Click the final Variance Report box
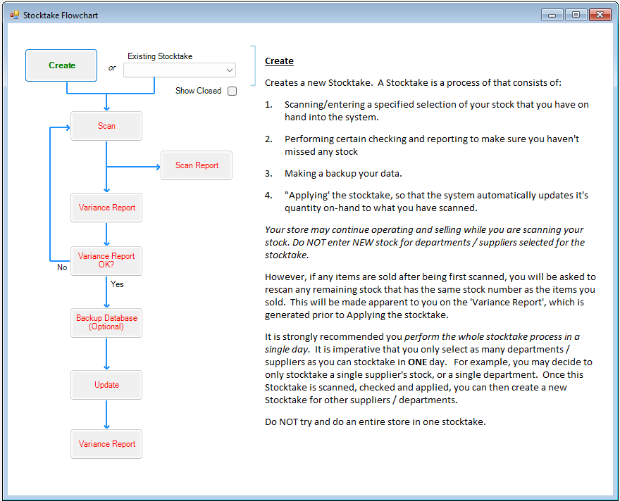Screen dimensions: 620x501 point(106,443)
